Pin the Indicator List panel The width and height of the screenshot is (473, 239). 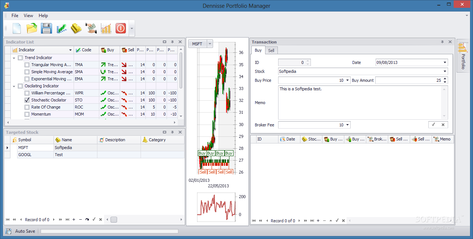tap(172, 42)
